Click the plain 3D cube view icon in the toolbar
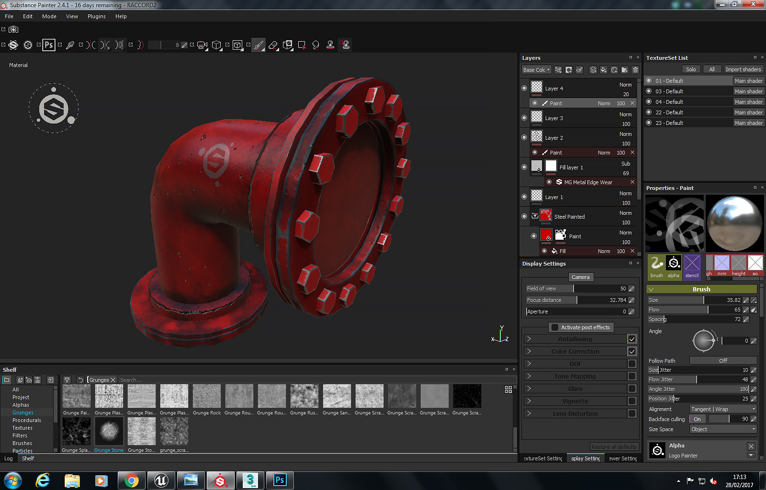The height and width of the screenshot is (490, 766). pos(217,45)
